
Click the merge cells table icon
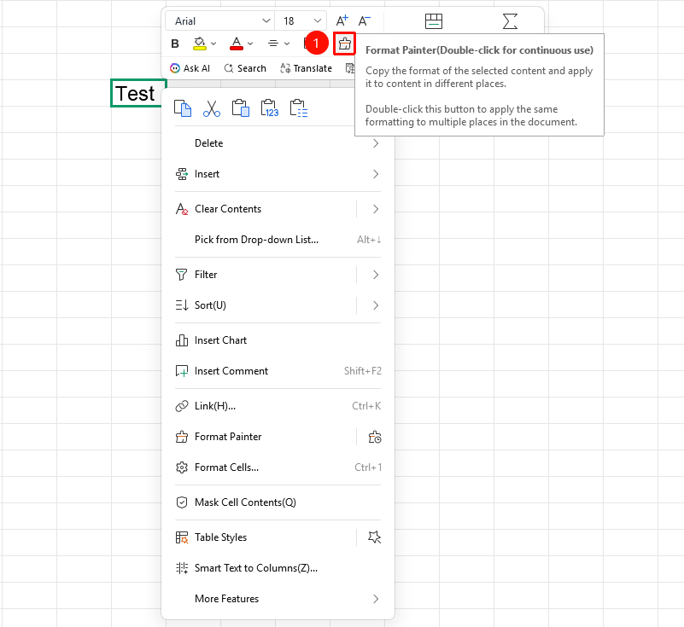(434, 21)
